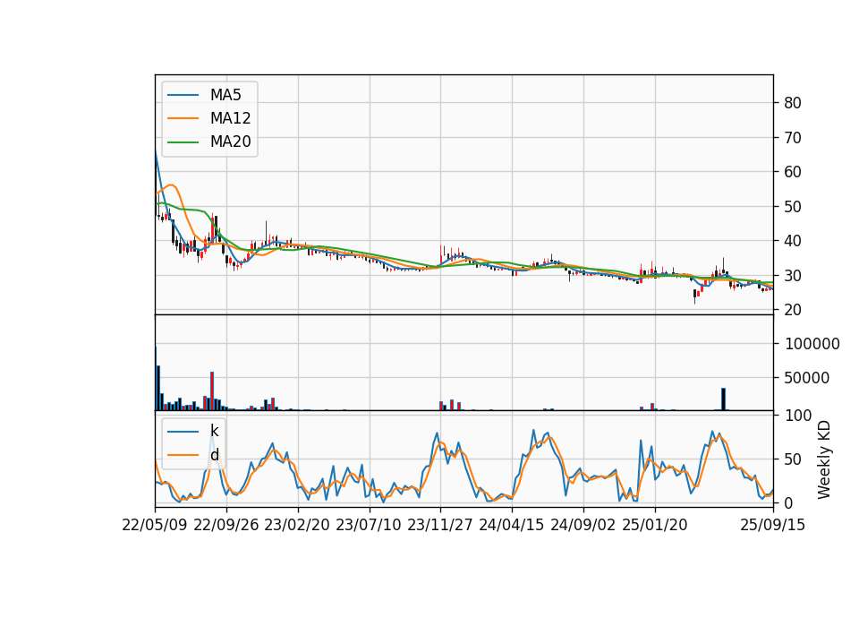Click the 25/09/15 date axis label

tap(773, 525)
